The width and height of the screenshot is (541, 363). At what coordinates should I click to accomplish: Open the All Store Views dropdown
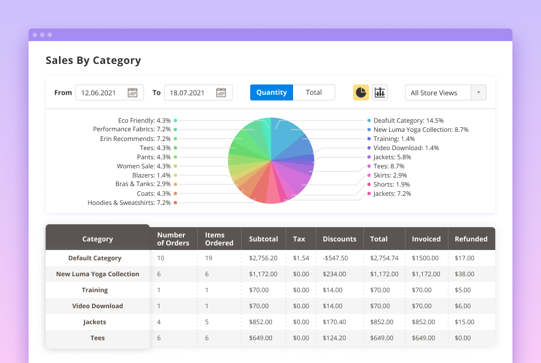tap(438, 92)
